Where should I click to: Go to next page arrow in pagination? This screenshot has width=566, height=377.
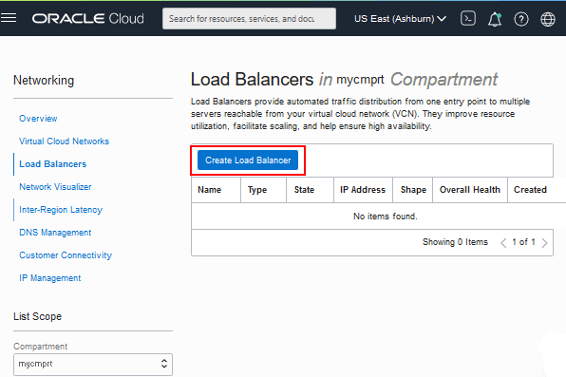(x=545, y=243)
